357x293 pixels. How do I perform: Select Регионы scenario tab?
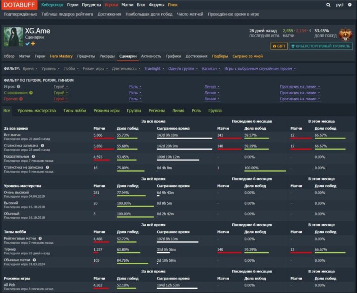pos(156,111)
